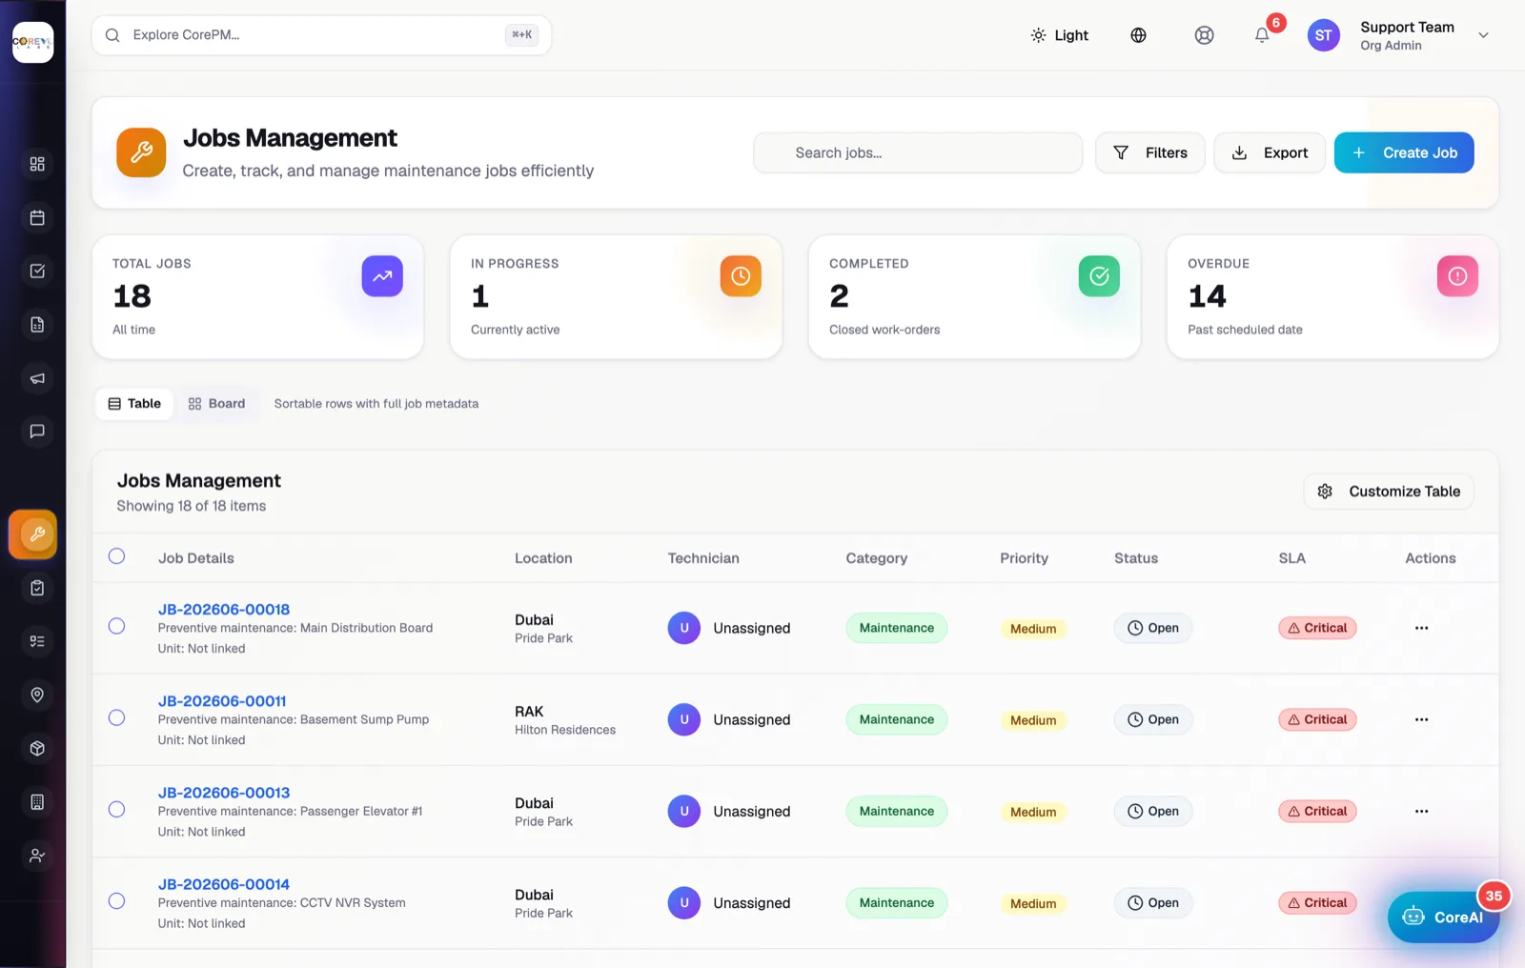
Task: Open the building icon in sidebar
Action: 37,802
